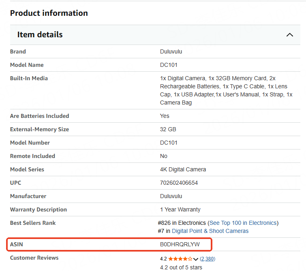This screenshot has height=271, width=306.
Task: Click the UPC number 702602406654
Action: 179,183
